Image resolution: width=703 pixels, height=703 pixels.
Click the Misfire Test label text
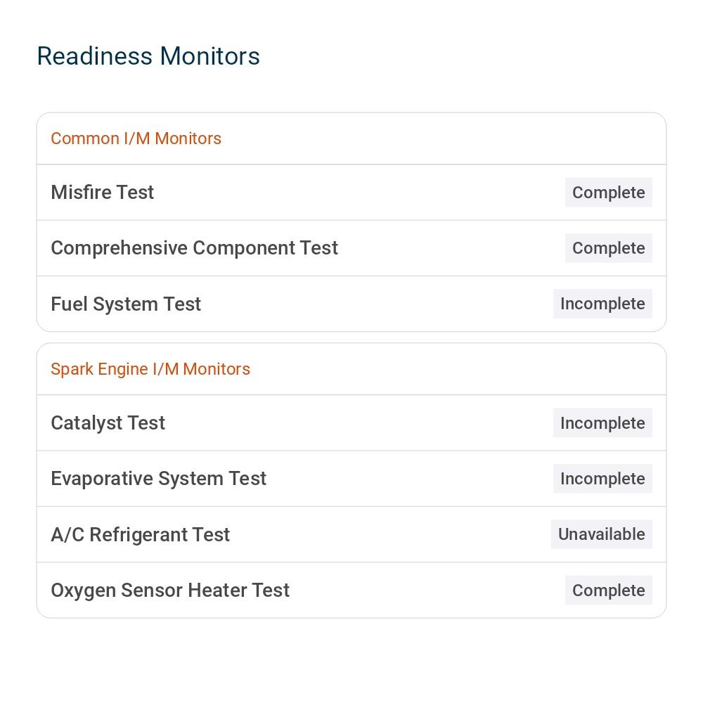(102, 193)
